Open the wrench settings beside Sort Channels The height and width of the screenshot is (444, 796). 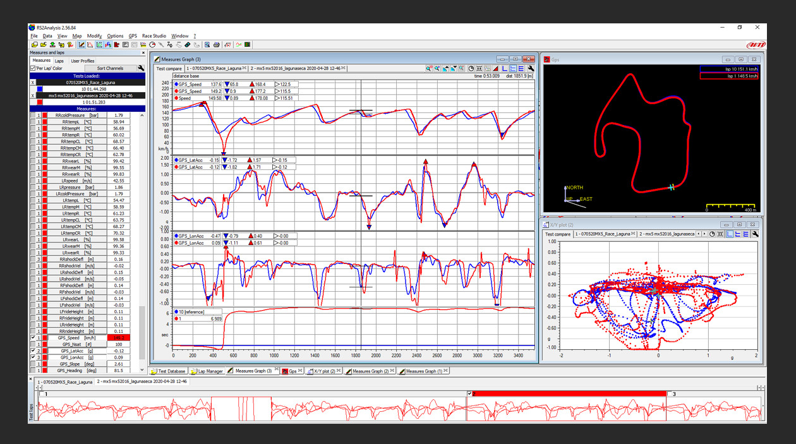141,68
